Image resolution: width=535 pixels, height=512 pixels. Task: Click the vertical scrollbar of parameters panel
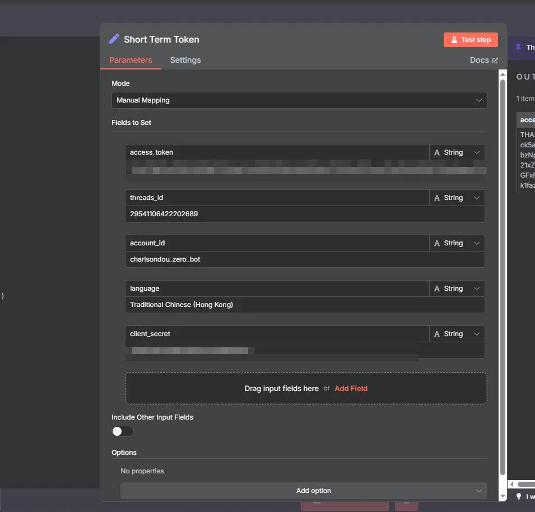click(x=503, y=274)
